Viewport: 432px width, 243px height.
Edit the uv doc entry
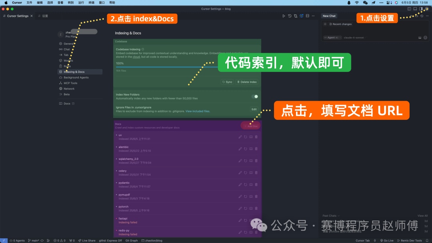tap(240, 137)
